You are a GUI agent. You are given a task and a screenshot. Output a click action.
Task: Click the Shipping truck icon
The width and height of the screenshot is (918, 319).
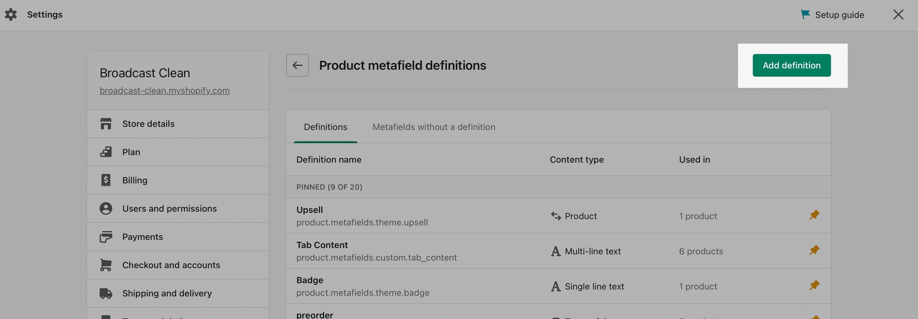pos(106,293)
